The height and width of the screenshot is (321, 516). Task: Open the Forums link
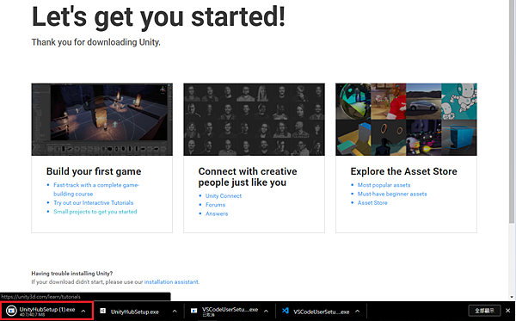(216, 205)
